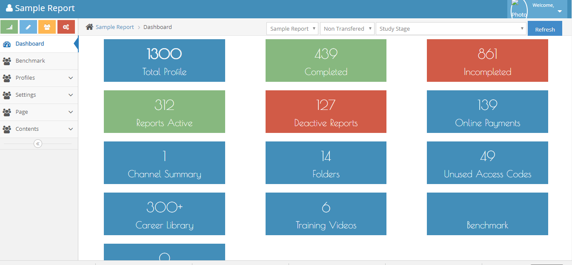Click the user profile photo in header
This screenshot has width=572, height=265.
tap(519, 9)
